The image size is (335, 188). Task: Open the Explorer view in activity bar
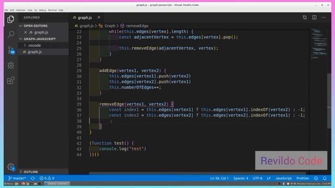coord(10,19)
